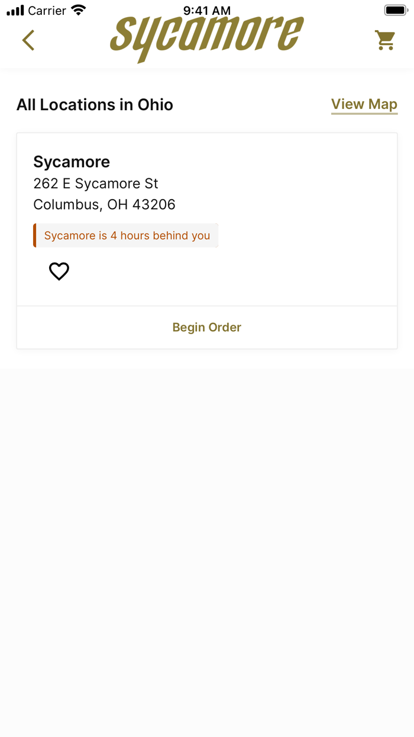
Task: Open the All Locations in Ohio section
Action: tap(95, 104)
